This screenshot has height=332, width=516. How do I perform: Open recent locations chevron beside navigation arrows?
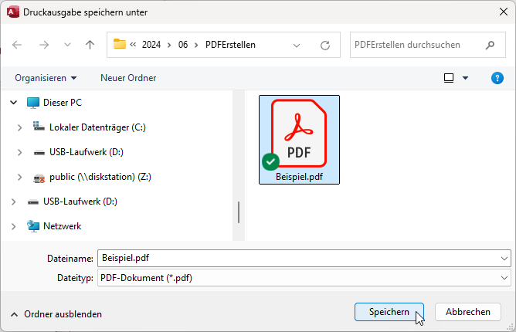coord(67,45)
